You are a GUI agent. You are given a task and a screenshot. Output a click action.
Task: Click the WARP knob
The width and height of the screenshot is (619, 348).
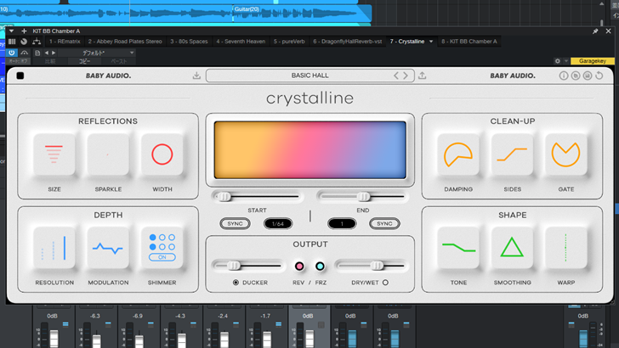(565, 248)
